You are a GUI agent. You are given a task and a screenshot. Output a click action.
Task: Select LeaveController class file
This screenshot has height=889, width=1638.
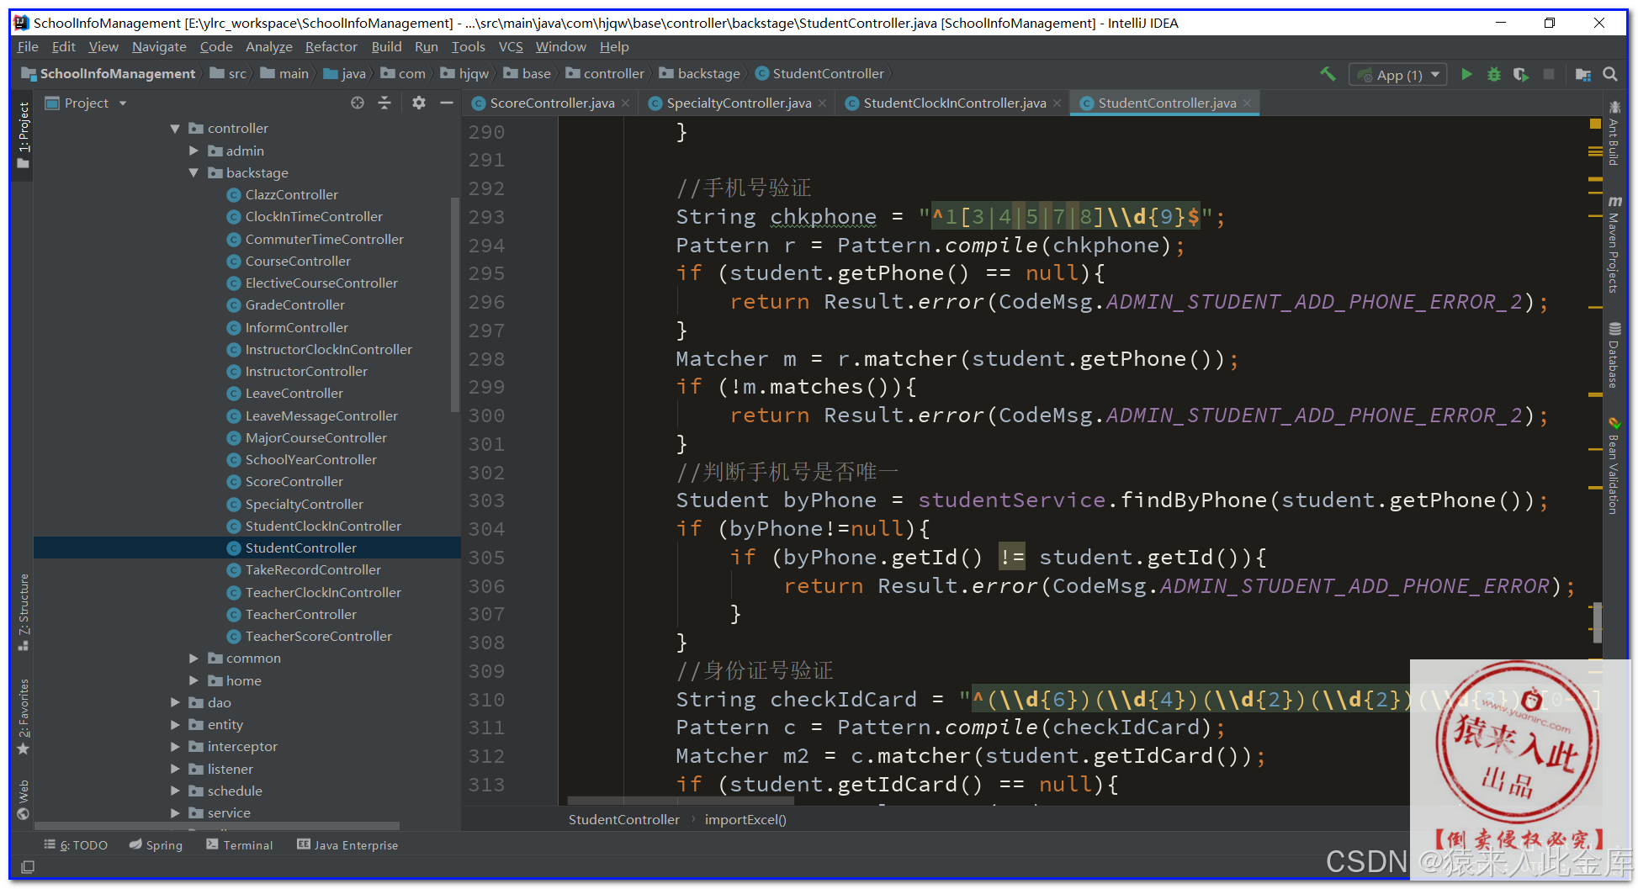click(x=294, y=393)
